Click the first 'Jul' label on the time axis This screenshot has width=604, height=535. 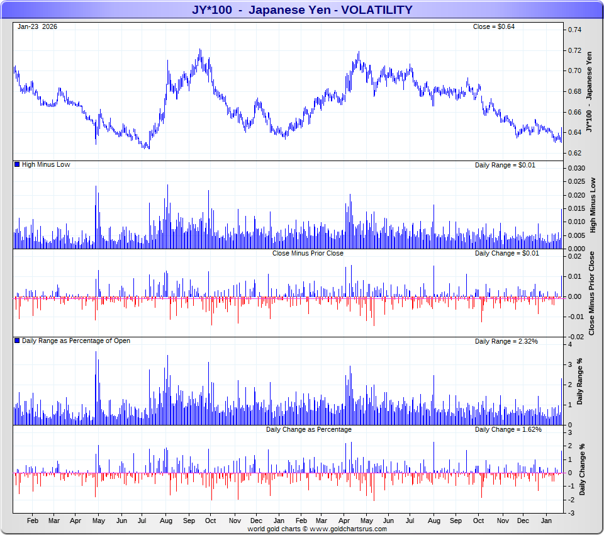142,521
